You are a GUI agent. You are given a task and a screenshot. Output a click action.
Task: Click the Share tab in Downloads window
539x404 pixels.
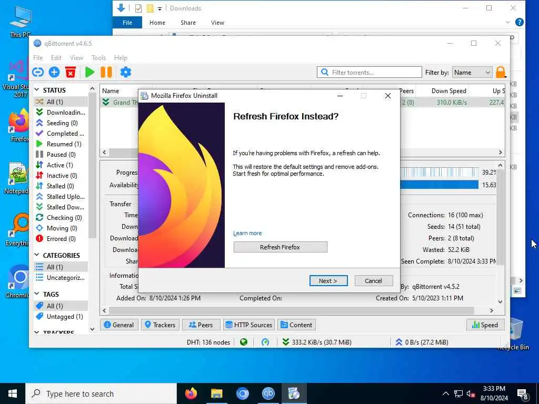(x=188, y=23)
